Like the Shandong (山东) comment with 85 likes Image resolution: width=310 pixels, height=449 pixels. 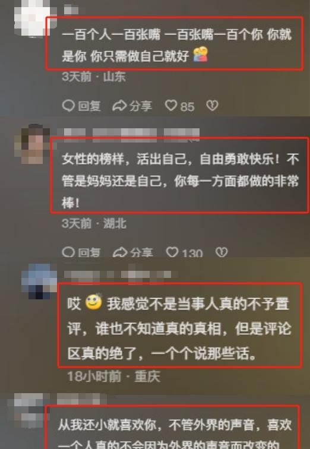pos(171,105)
